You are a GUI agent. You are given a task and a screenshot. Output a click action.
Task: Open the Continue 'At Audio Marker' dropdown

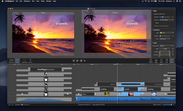tap(167, 20)
